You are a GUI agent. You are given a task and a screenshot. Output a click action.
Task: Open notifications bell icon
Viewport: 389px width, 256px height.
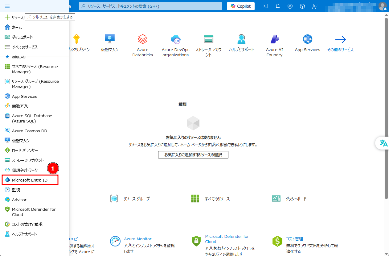tap(278, 6)
